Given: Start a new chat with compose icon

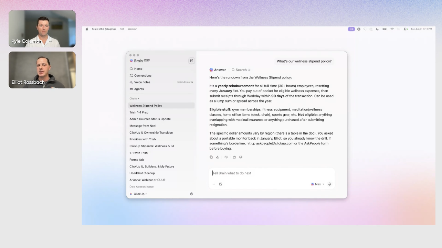Looking at the screenshot, I should tap(192, 61).
